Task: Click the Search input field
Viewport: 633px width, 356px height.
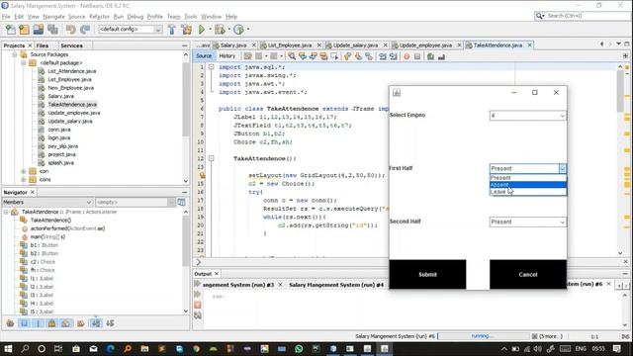Action: pyautogui.click(x=588, y=16)
